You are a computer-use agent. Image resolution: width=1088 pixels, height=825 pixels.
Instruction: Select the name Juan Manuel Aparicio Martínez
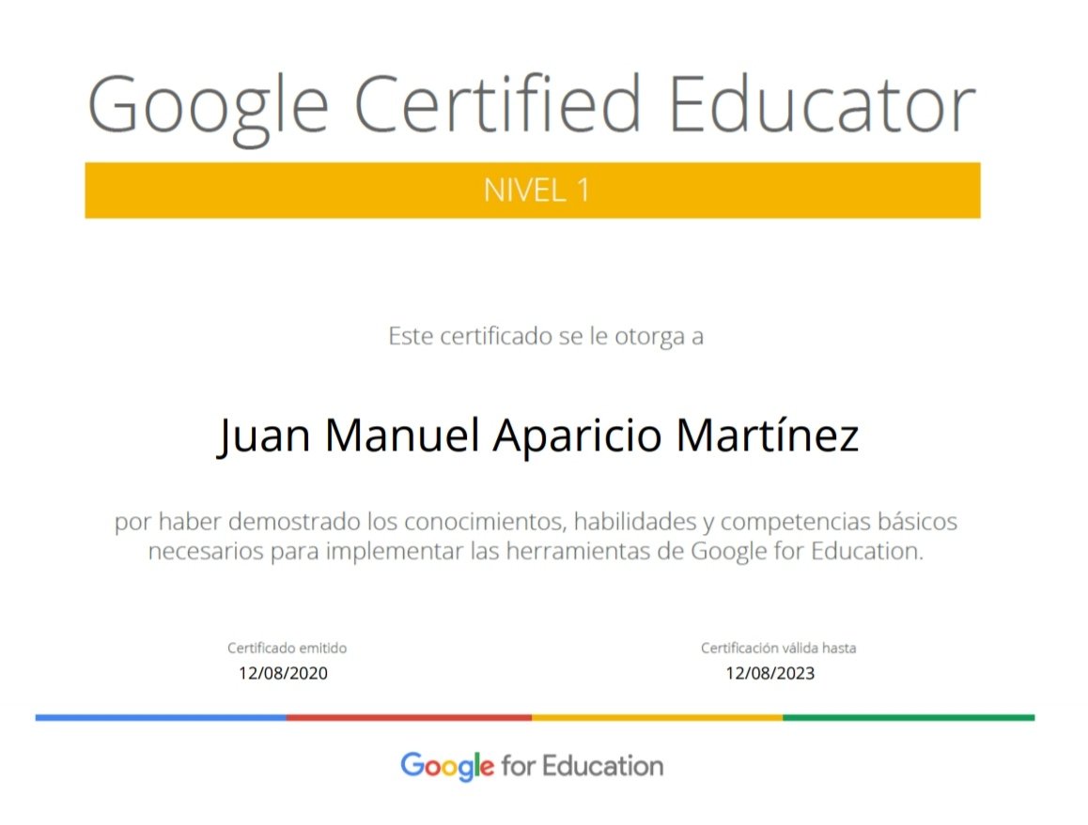pos(538,436)
